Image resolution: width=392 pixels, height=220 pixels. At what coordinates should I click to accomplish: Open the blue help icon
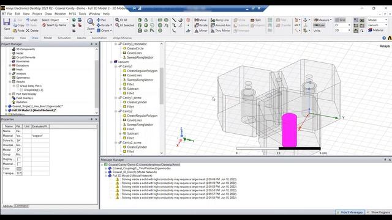coord(384,38)
